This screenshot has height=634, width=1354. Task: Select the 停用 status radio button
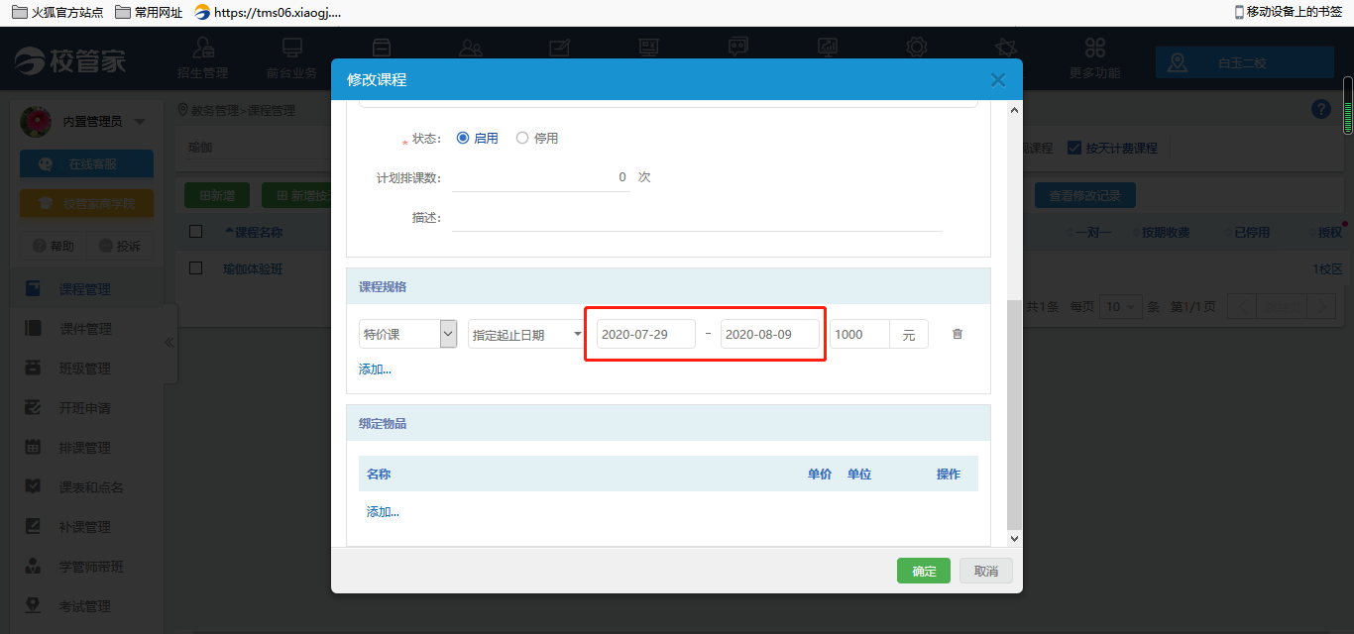coord(522,139)
